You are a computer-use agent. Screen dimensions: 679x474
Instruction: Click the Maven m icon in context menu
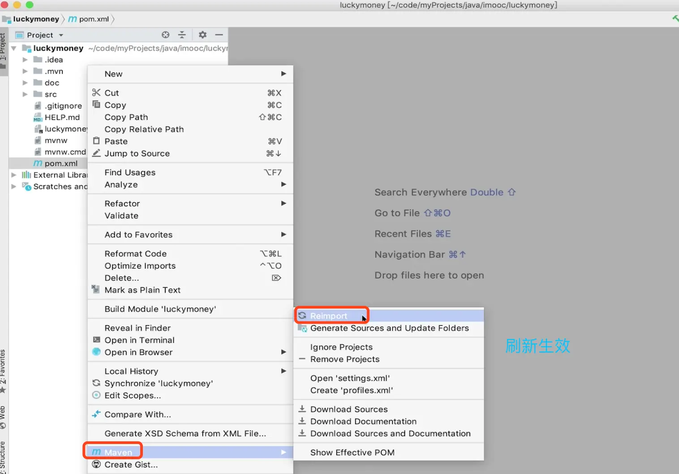96,453
